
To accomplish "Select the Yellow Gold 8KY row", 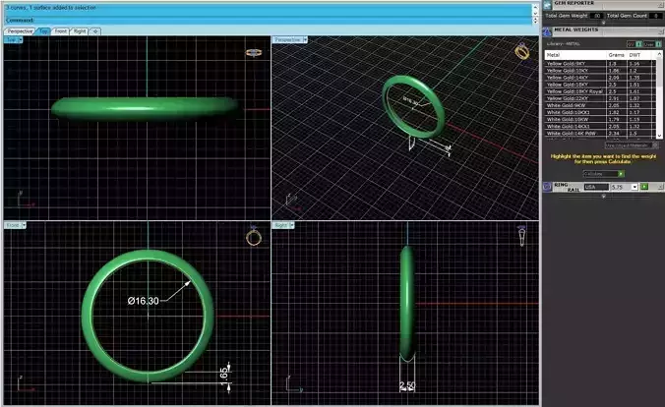I will 600,64.
